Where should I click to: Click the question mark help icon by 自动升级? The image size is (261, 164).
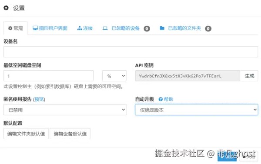point(161,99)
